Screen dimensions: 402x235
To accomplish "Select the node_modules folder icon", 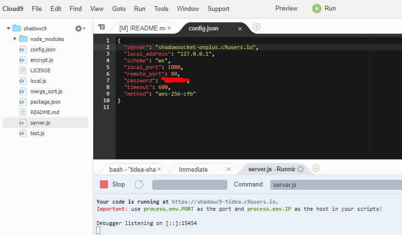I will 23,39.
